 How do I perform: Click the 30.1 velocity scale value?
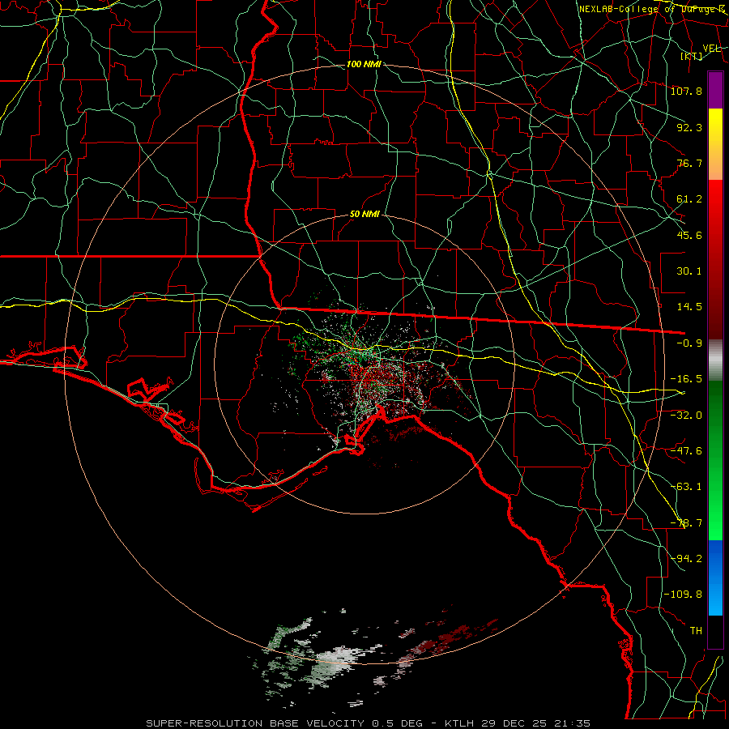click(689, 271)
